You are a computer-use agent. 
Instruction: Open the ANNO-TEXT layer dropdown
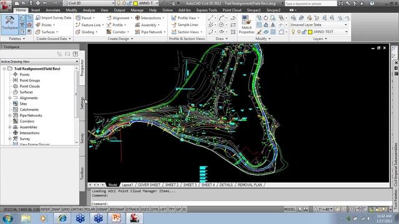346,32
